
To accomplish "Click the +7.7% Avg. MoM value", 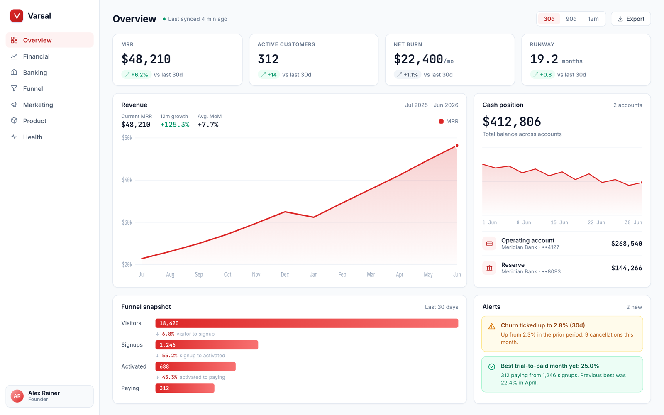I will pyautogui.click(x=208, y=124).
